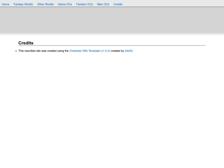Click the Credits navigation link
This screenshot has width=224, height=168.
pos(118,4)
